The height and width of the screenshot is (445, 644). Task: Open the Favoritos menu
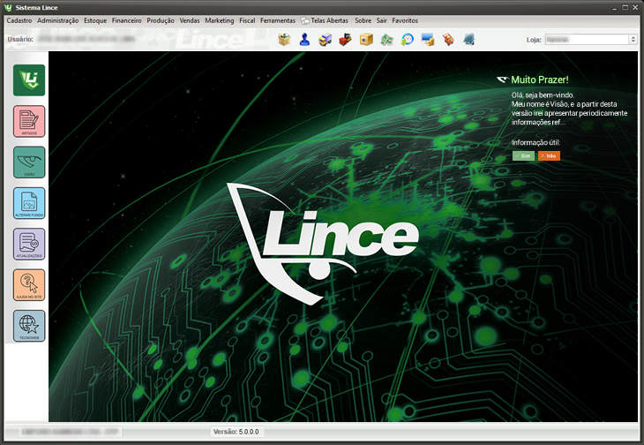[x=405, y=20]
